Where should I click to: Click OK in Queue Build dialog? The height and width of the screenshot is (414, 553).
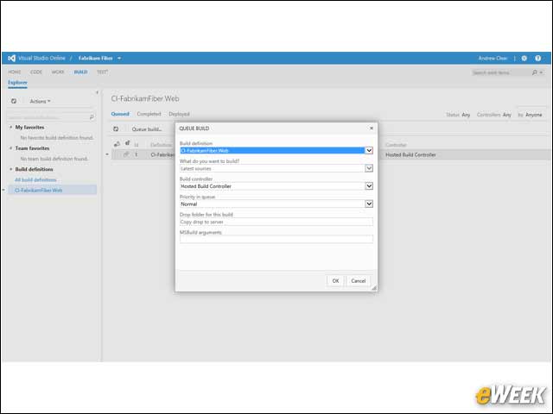(335, 280)
